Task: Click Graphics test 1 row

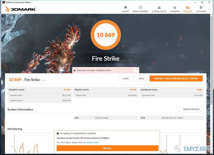Action: (40, 96)
